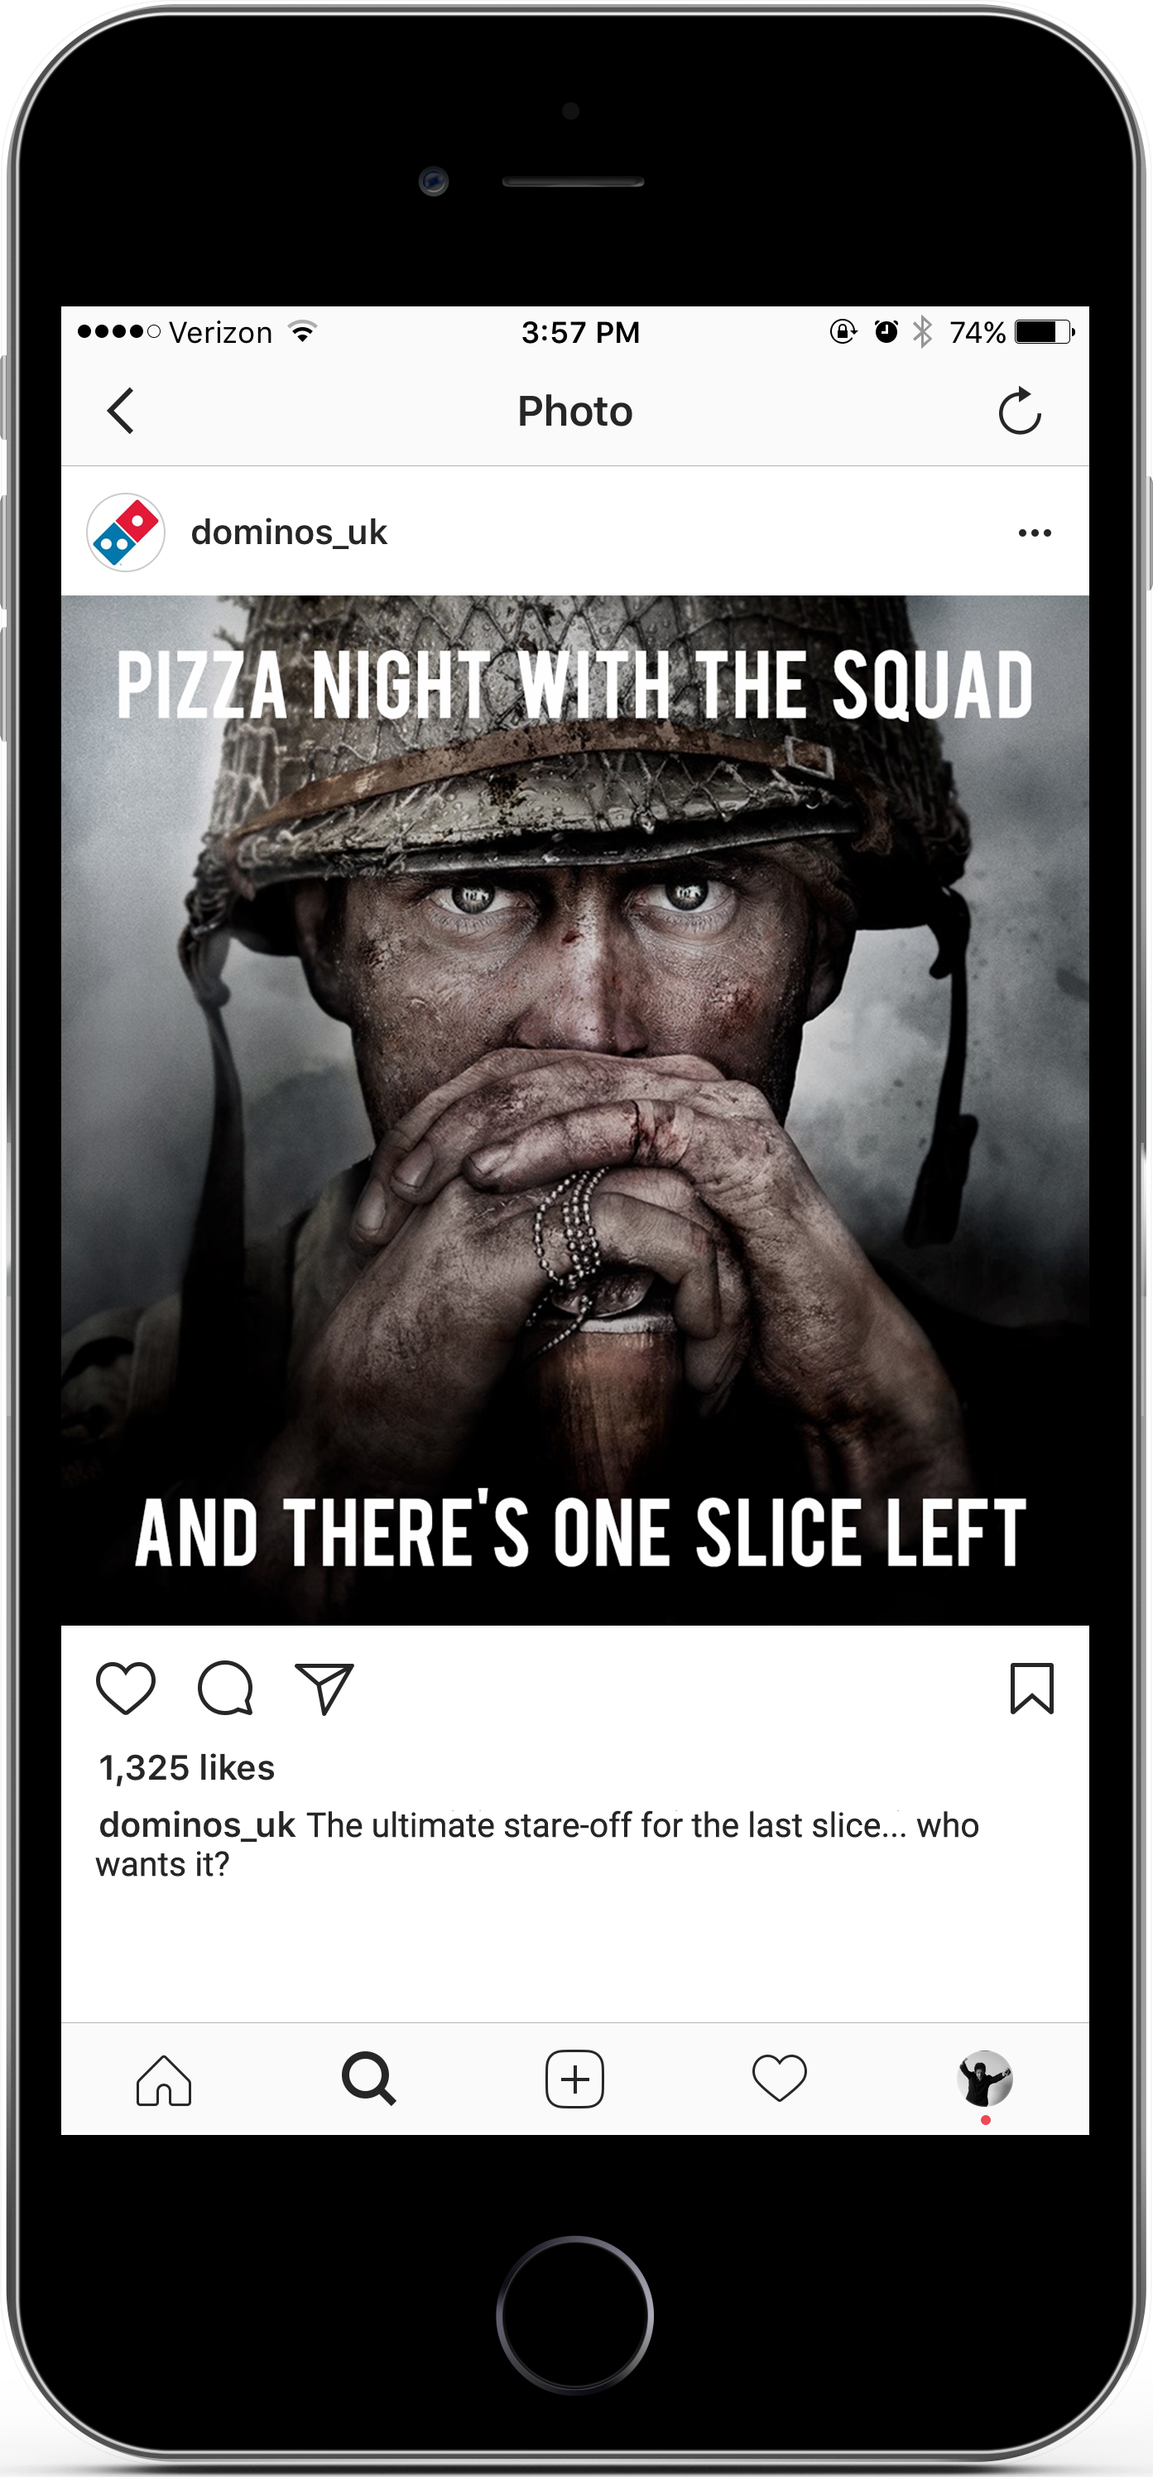Screen dimensions: 1153x2477
Task: Tap the battery indicator in status bar
Action: [1045, 333]
